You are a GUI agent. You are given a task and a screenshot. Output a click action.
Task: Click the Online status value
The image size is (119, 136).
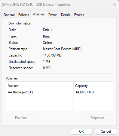tap(47, 43)
